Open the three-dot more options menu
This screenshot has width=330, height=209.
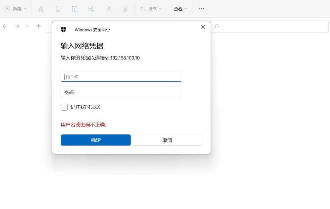pos(201,9)
